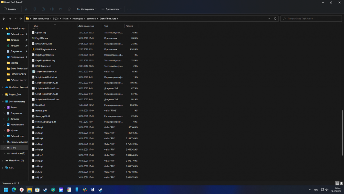Open the three-dots more options menu
344x194 pixels.
[129, 9]
